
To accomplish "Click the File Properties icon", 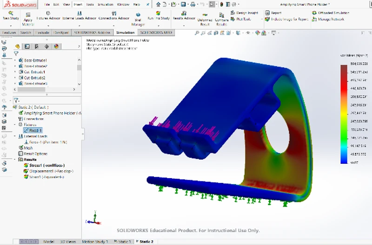I will click(228, 4).
